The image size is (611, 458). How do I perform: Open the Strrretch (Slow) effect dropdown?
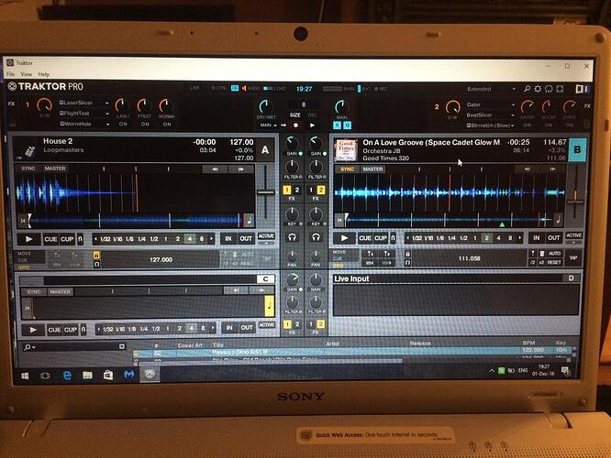[x=513, y=125]
